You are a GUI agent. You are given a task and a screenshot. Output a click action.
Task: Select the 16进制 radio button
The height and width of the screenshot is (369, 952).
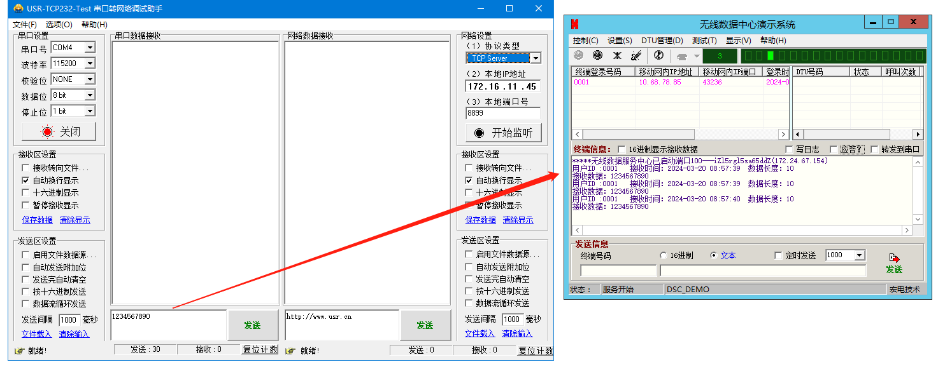point(664,255)
